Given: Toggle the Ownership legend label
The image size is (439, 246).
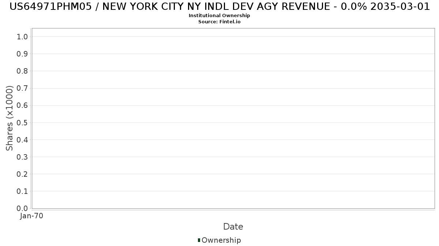Looking at the screenshot, I should pyautogui.click(x=221, y=240).
